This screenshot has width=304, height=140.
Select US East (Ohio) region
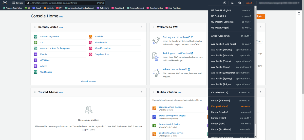(x=231, y=16)
